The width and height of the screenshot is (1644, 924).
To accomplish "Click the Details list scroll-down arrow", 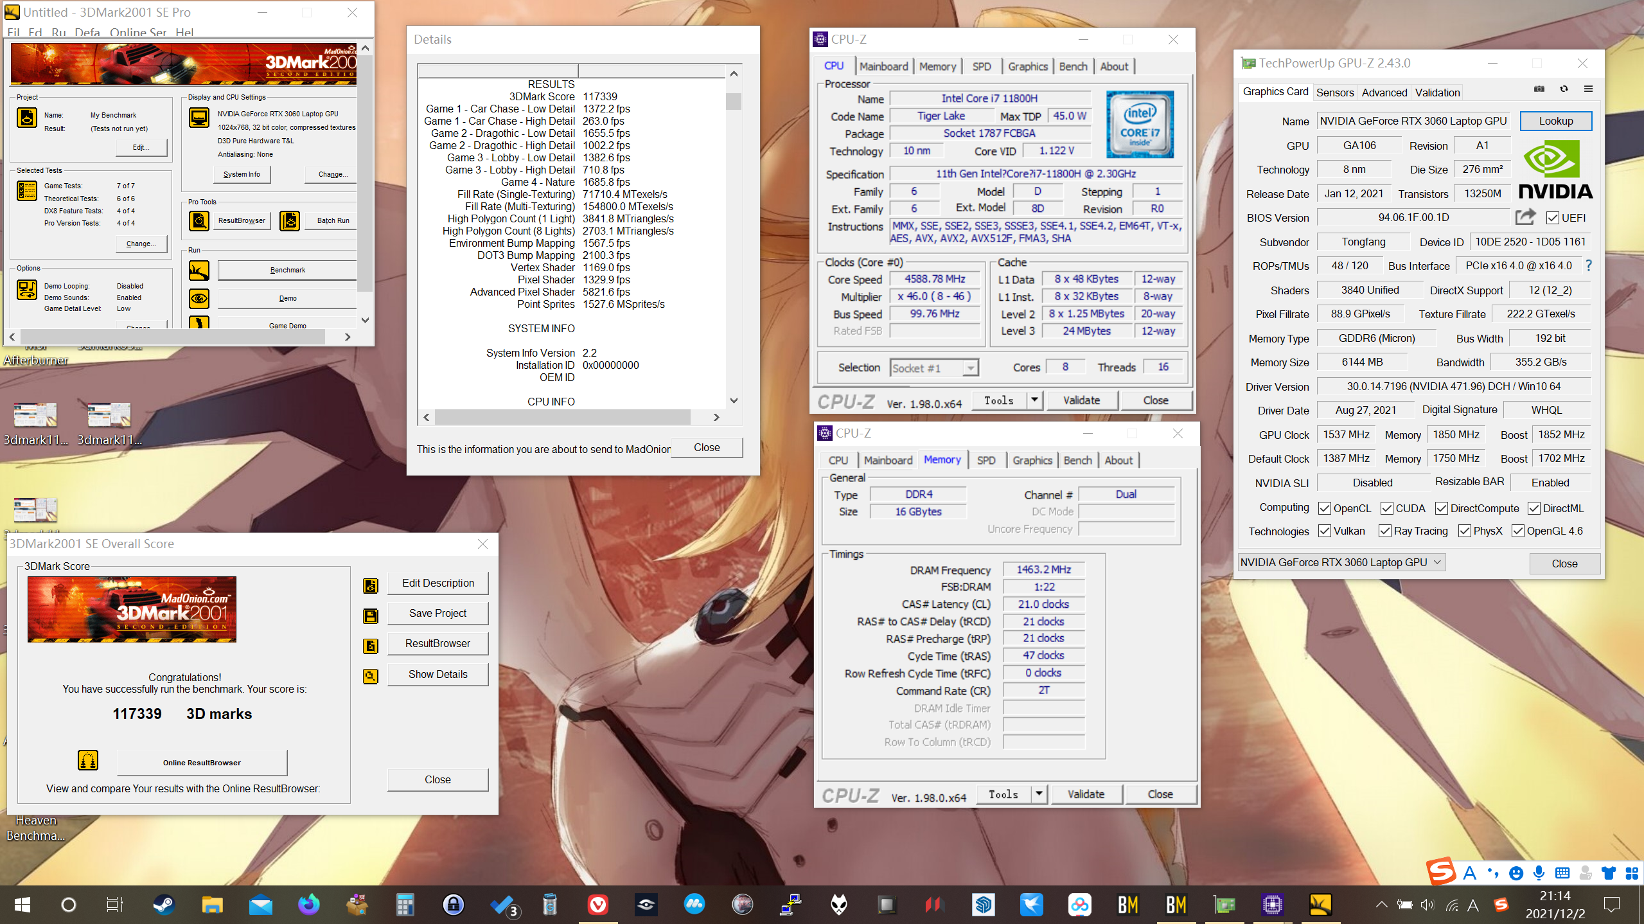I will coord(734,400).
